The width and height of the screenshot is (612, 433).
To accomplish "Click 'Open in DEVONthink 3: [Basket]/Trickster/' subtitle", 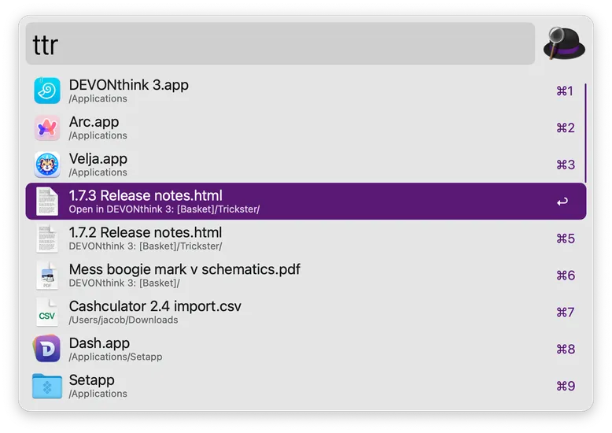I will [x=164, y=209].
